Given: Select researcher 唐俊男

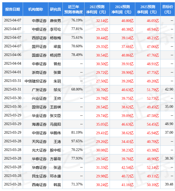Looking at the screenshot, I should click(x=55, y=21).
